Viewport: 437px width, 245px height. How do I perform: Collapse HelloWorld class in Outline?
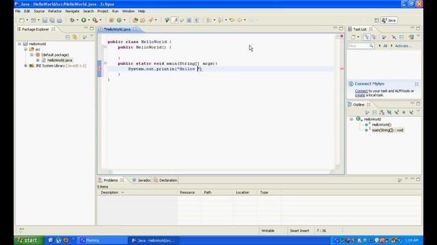pos(352,119)
